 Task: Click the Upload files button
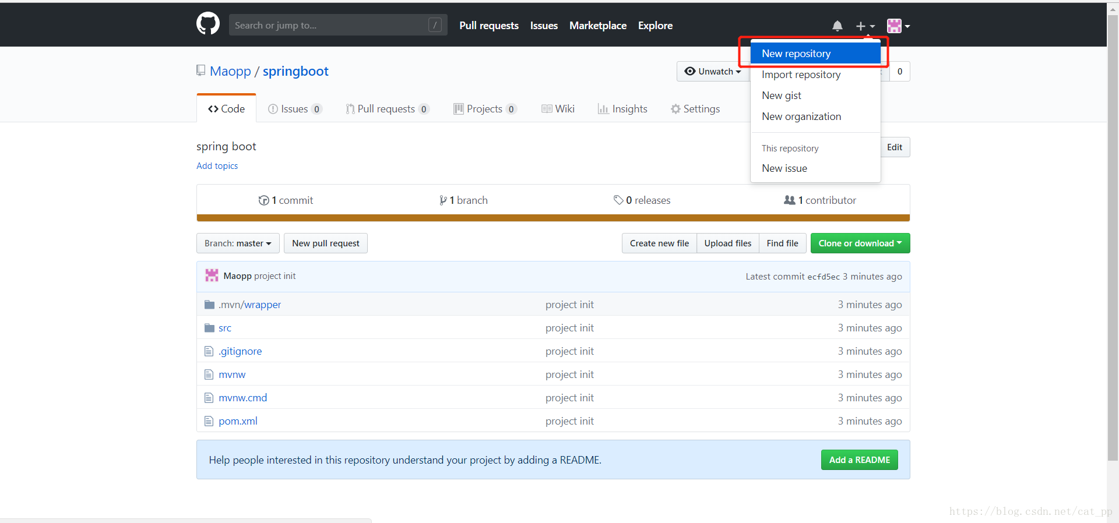pyautogui.click(x=728, y=243)
